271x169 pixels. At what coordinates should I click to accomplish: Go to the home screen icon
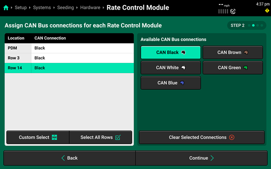(x=6, y=8)
